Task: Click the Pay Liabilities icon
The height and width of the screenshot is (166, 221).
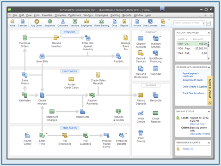Action: pyautogui.click(x=86, y=135)
